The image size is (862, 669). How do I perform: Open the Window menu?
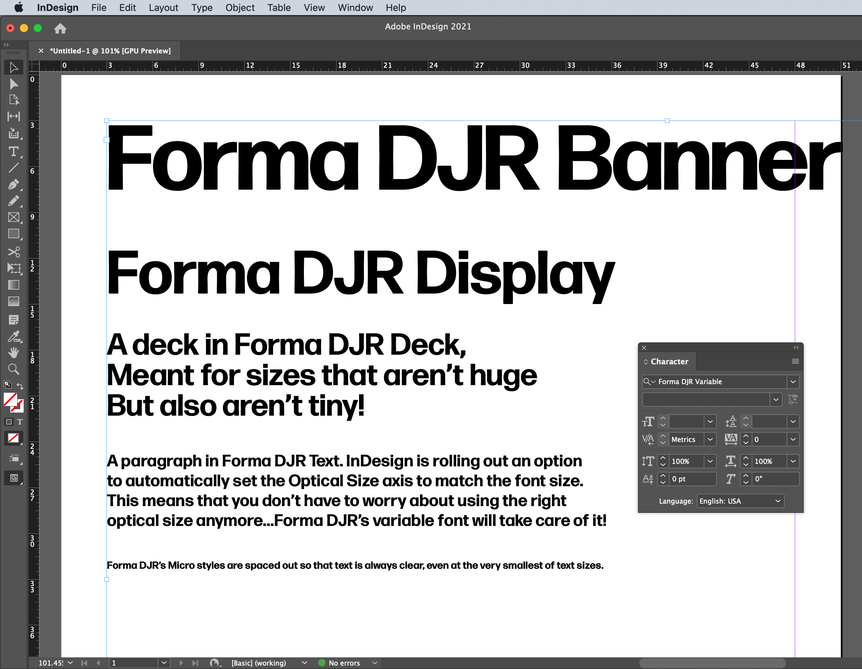(x=355, y=8)
